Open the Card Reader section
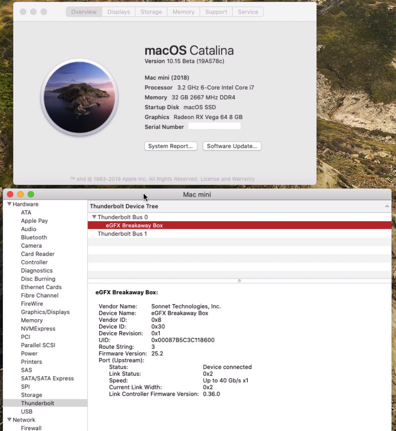This screenshot has height=431, width=396. (38, 254)
